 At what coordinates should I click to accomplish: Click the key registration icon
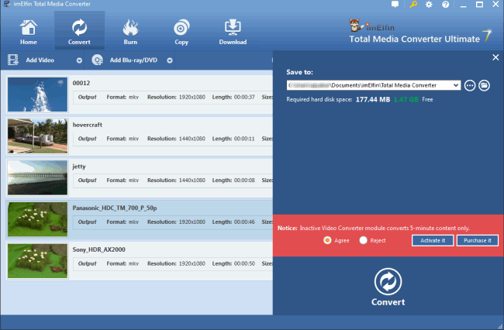(x=413, y=5)
